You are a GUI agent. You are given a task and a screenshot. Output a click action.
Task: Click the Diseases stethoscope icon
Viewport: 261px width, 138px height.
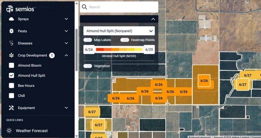click(11, 43)
